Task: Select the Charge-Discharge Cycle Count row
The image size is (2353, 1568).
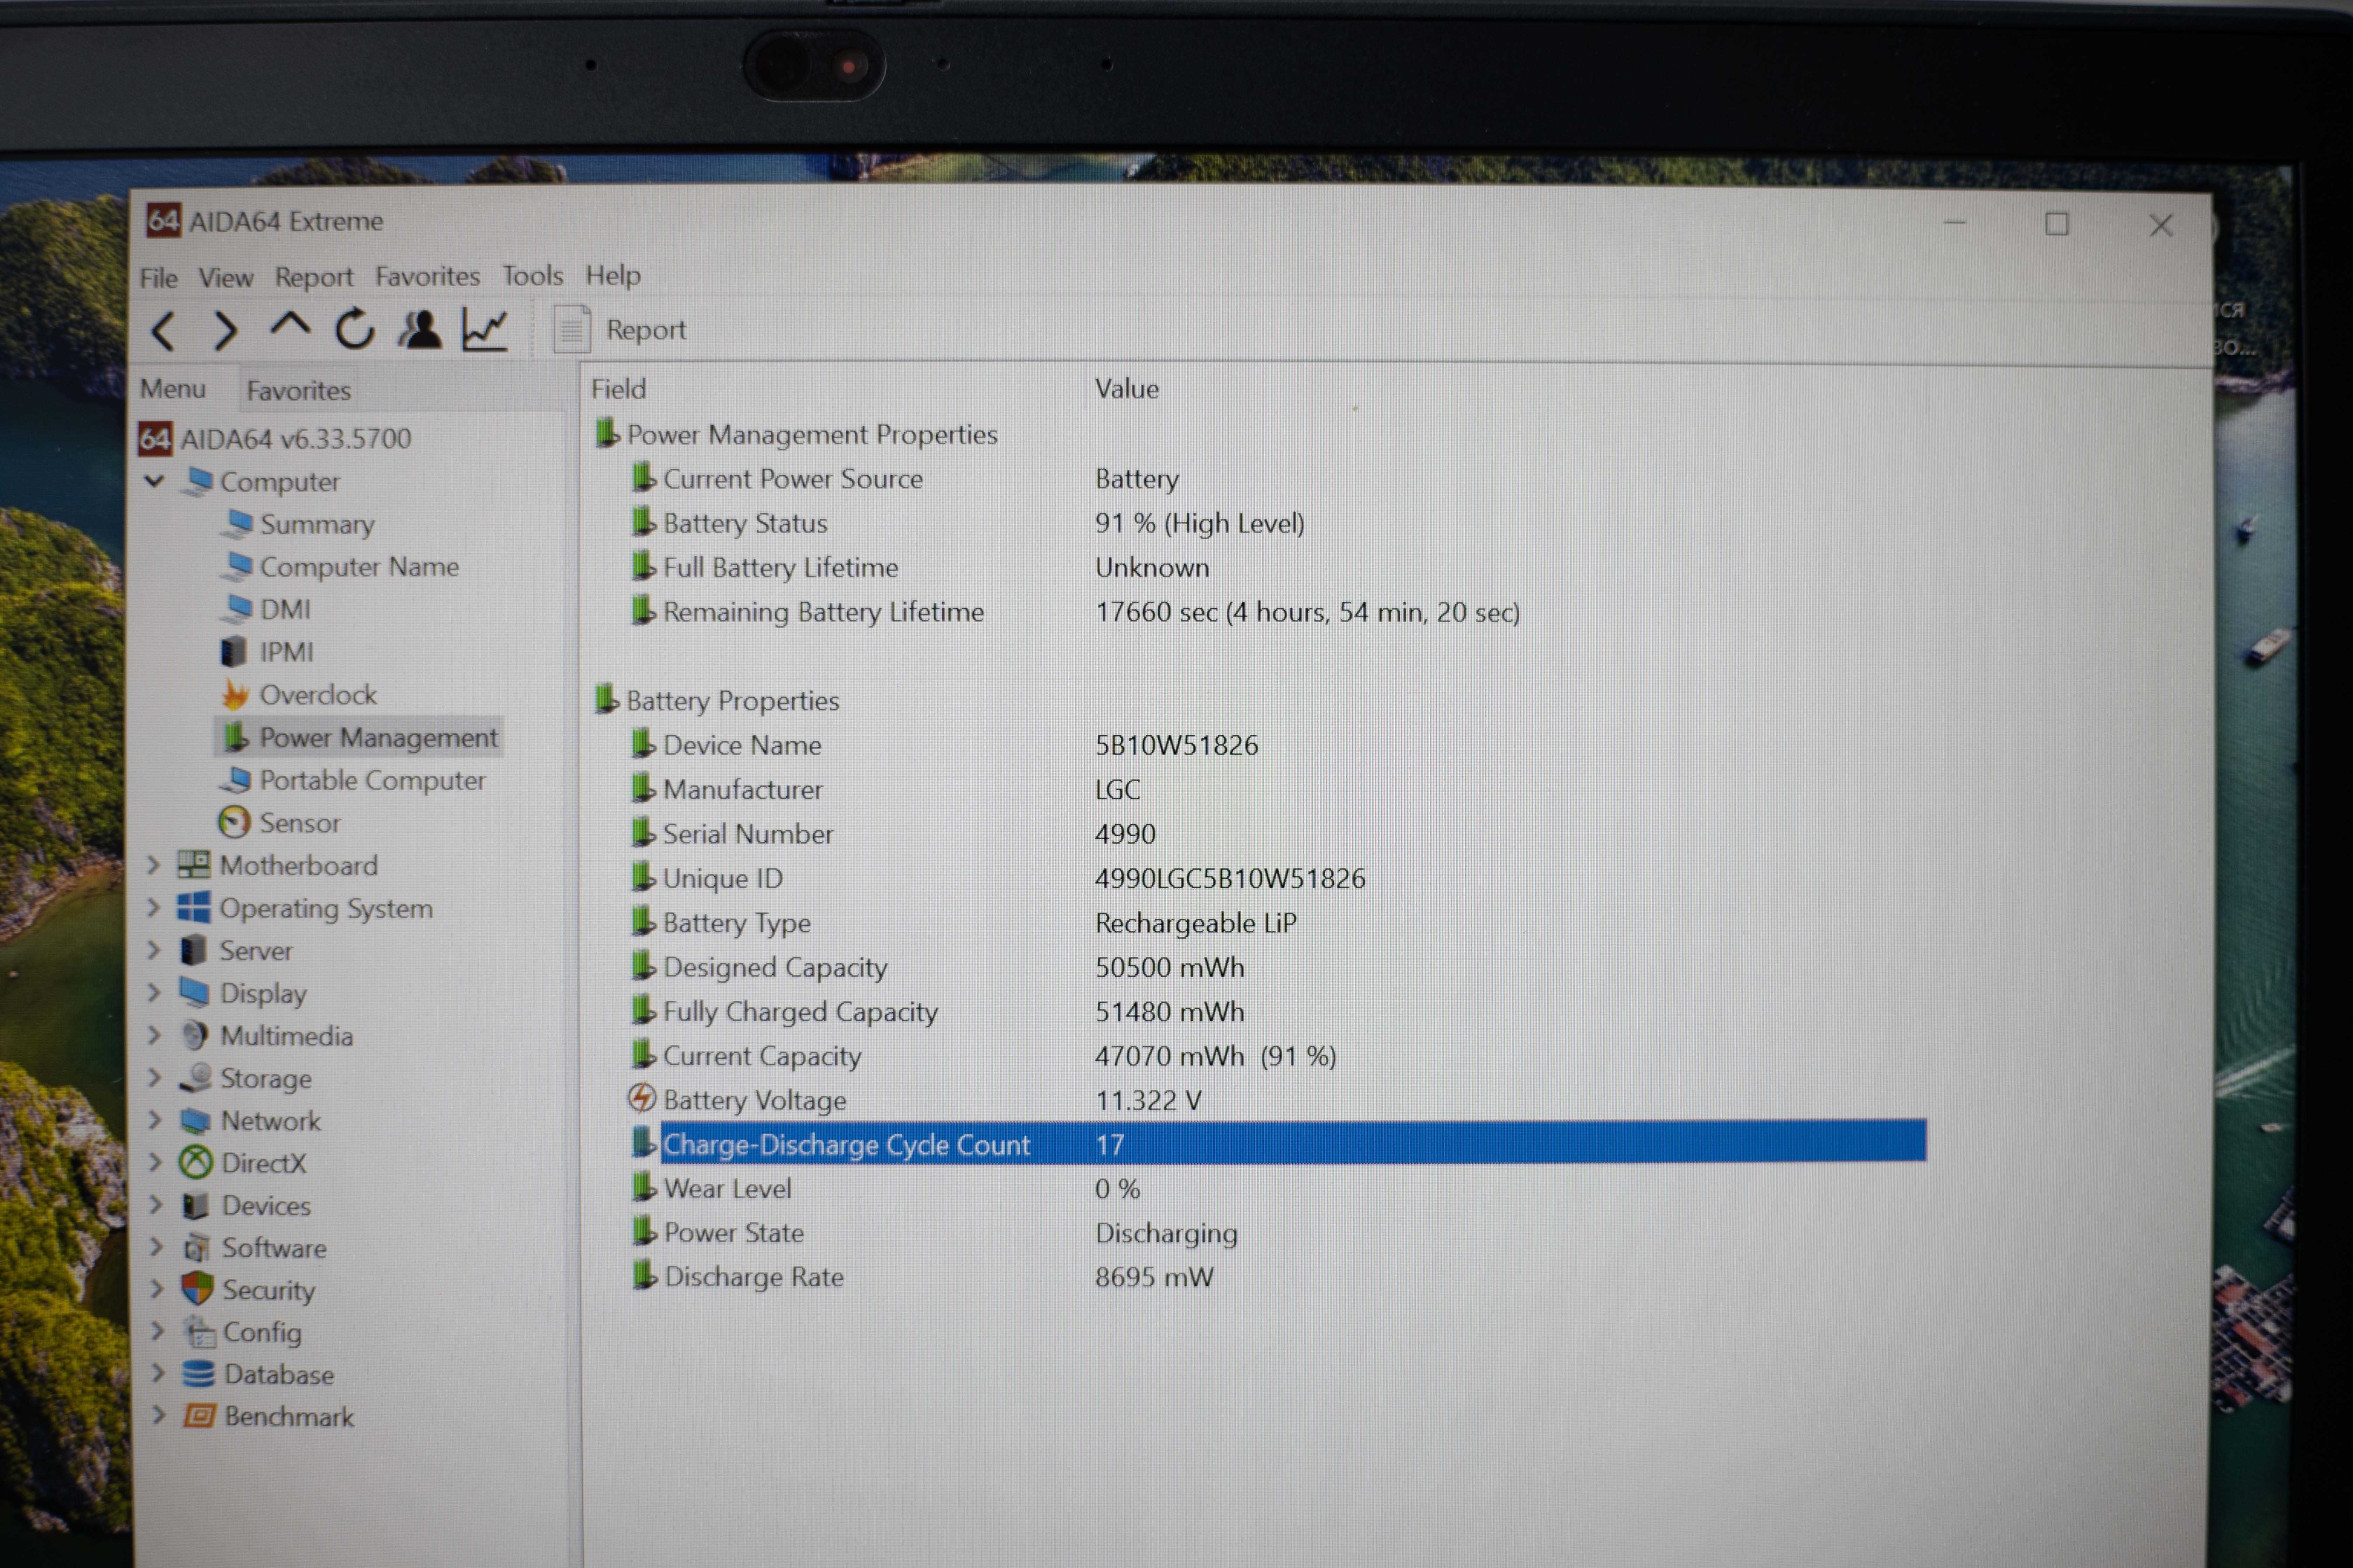Action: tap(1278, 1142)
